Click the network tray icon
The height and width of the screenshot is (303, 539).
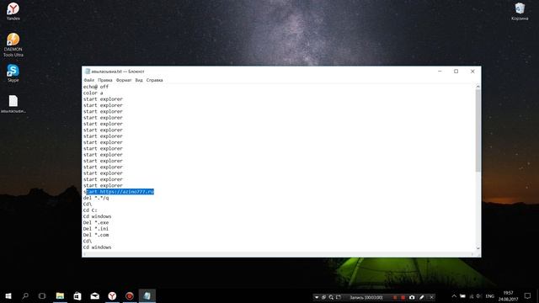[472, 296]
